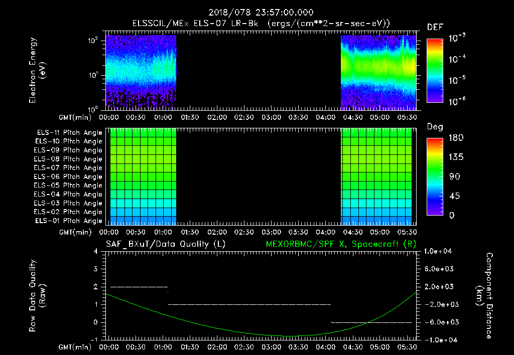Viewport: 514px width, 355px height.
Task: Click the data quality line at level 2
Action: click(139, 287)
